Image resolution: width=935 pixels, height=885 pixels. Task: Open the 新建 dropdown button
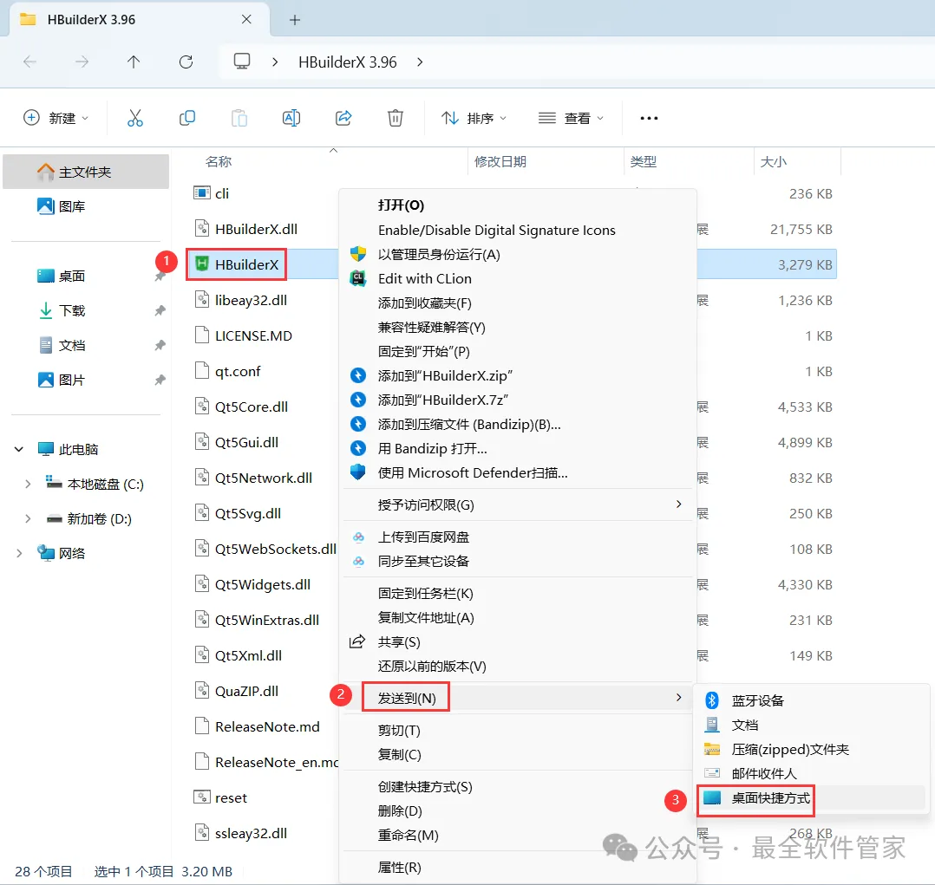[56, 118]
